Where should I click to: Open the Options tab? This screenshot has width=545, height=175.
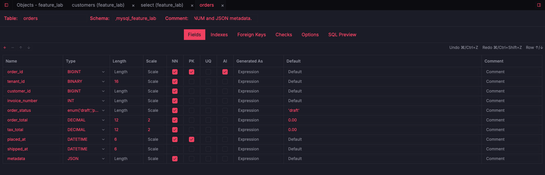click(x=310, y=35)
